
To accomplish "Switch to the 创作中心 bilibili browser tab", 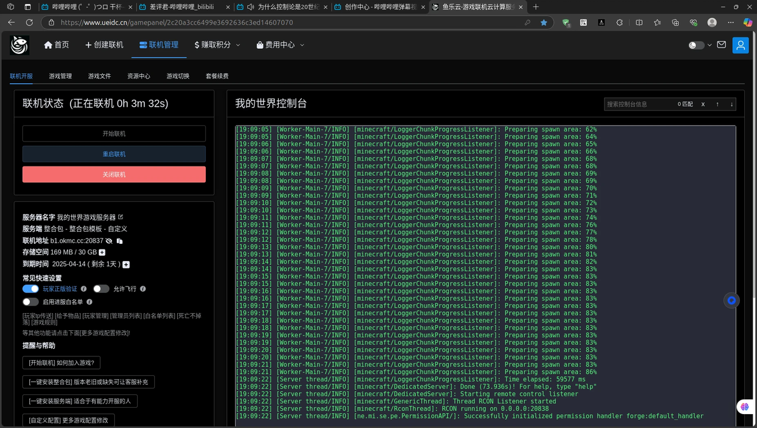I will tap(380, 7).
